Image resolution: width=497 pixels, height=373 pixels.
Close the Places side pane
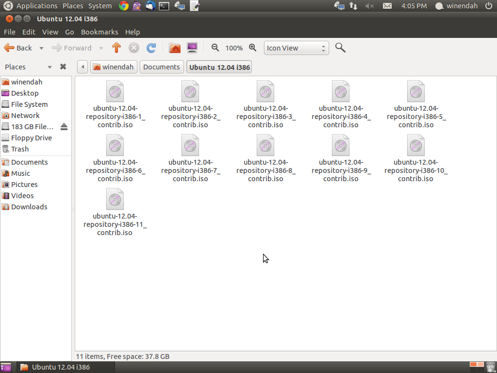coord(63,67)
